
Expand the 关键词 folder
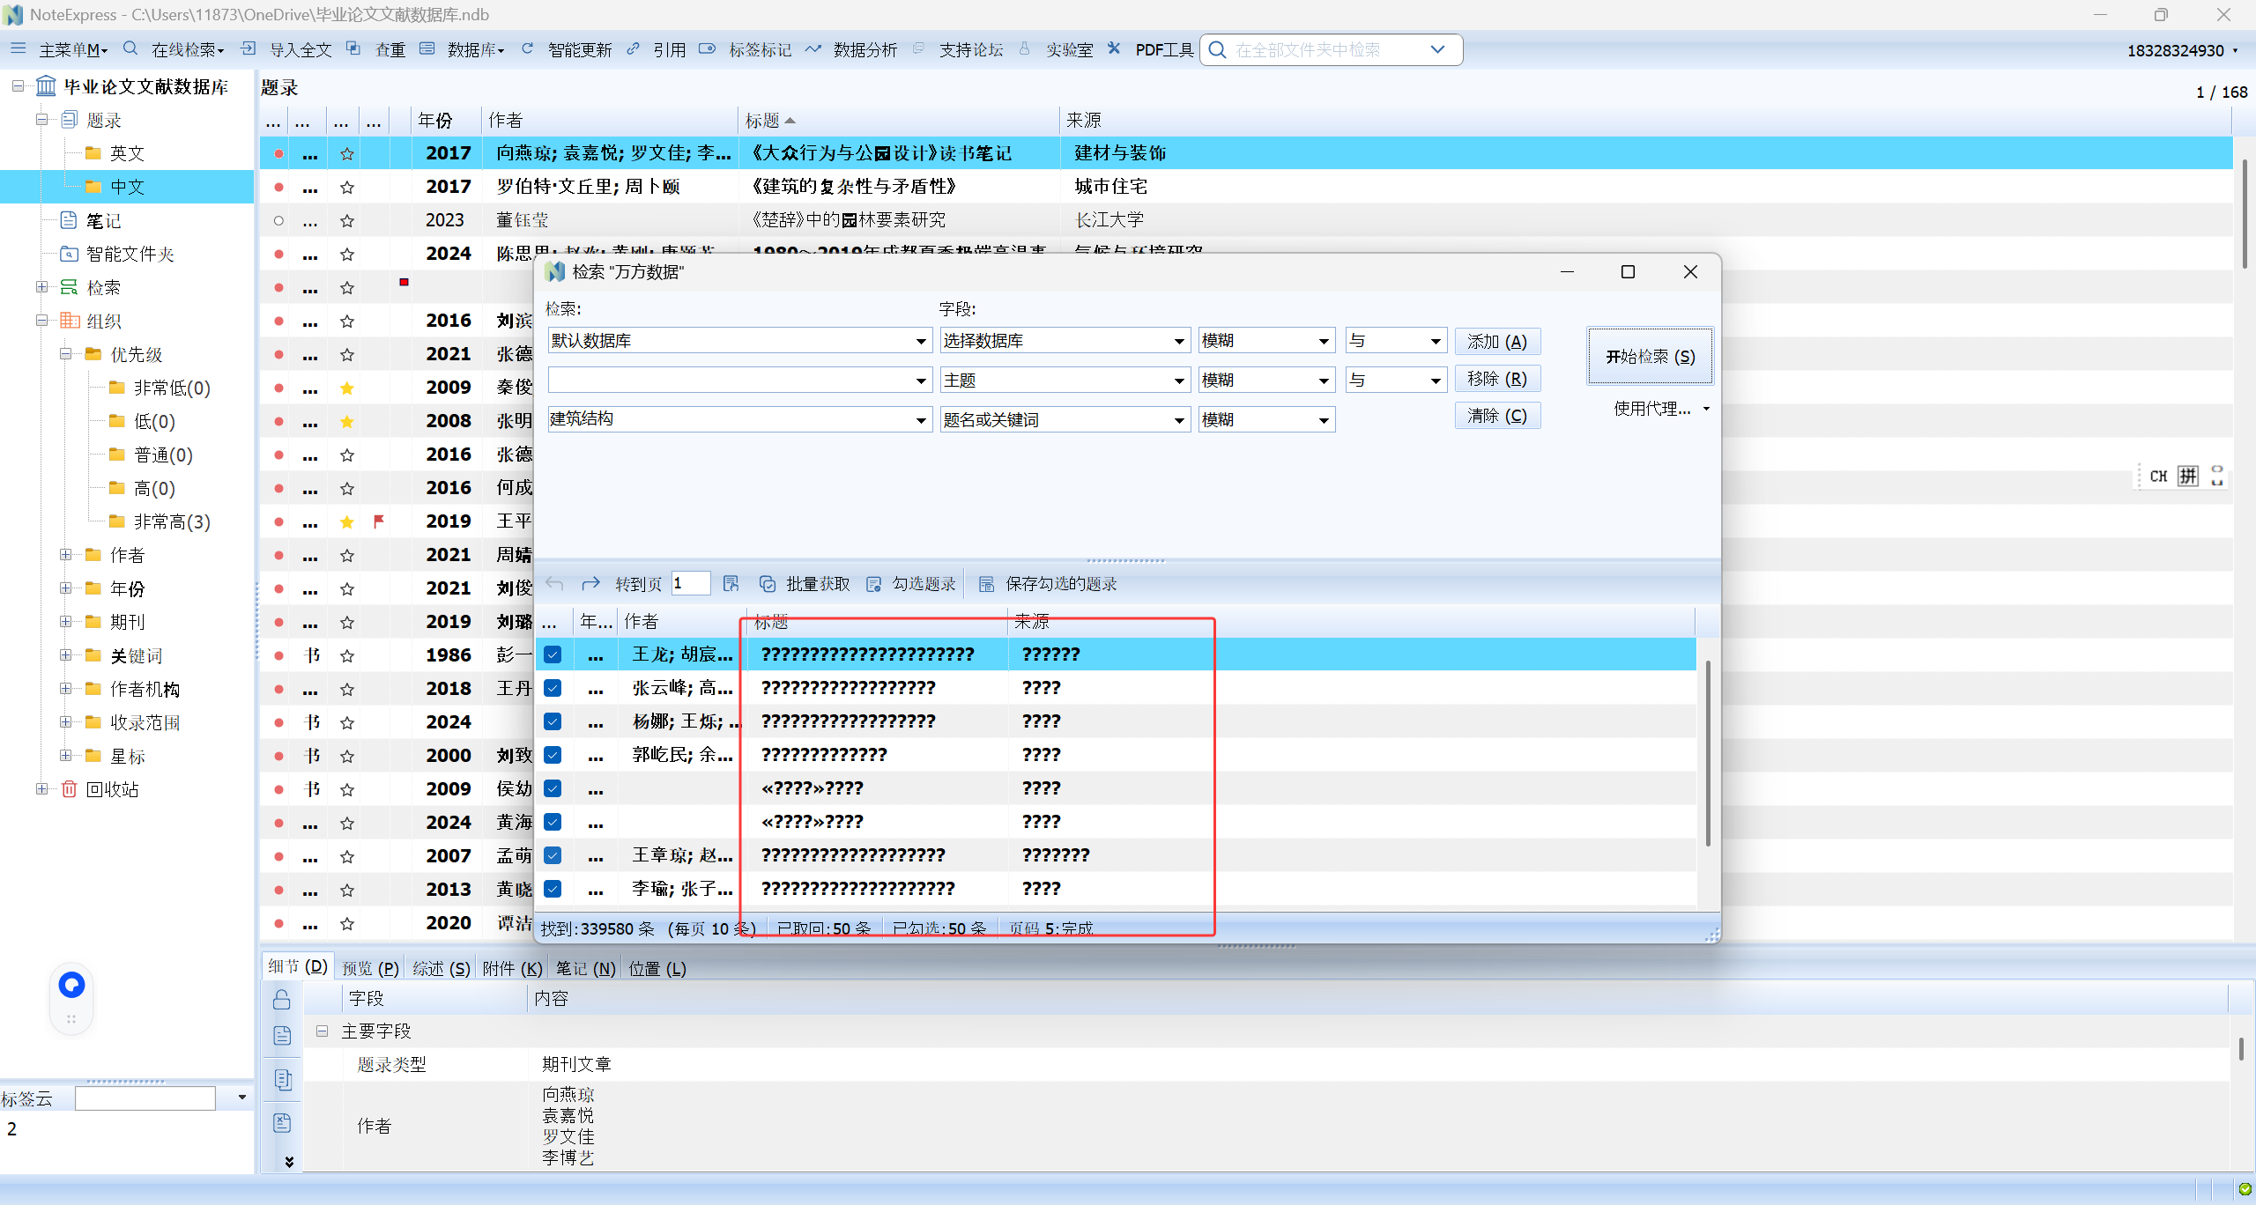[x=65, y=655]
